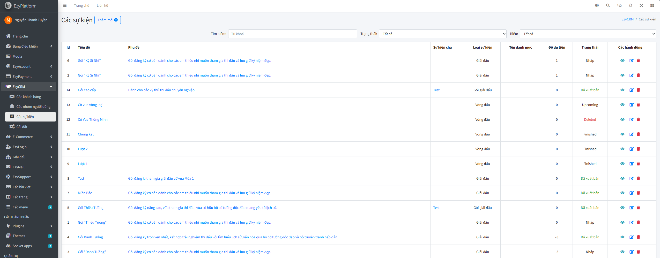The height and width of the screenshot is (258, 660).
Task: View details of Miền Bắc event
Action: (622, 193)
